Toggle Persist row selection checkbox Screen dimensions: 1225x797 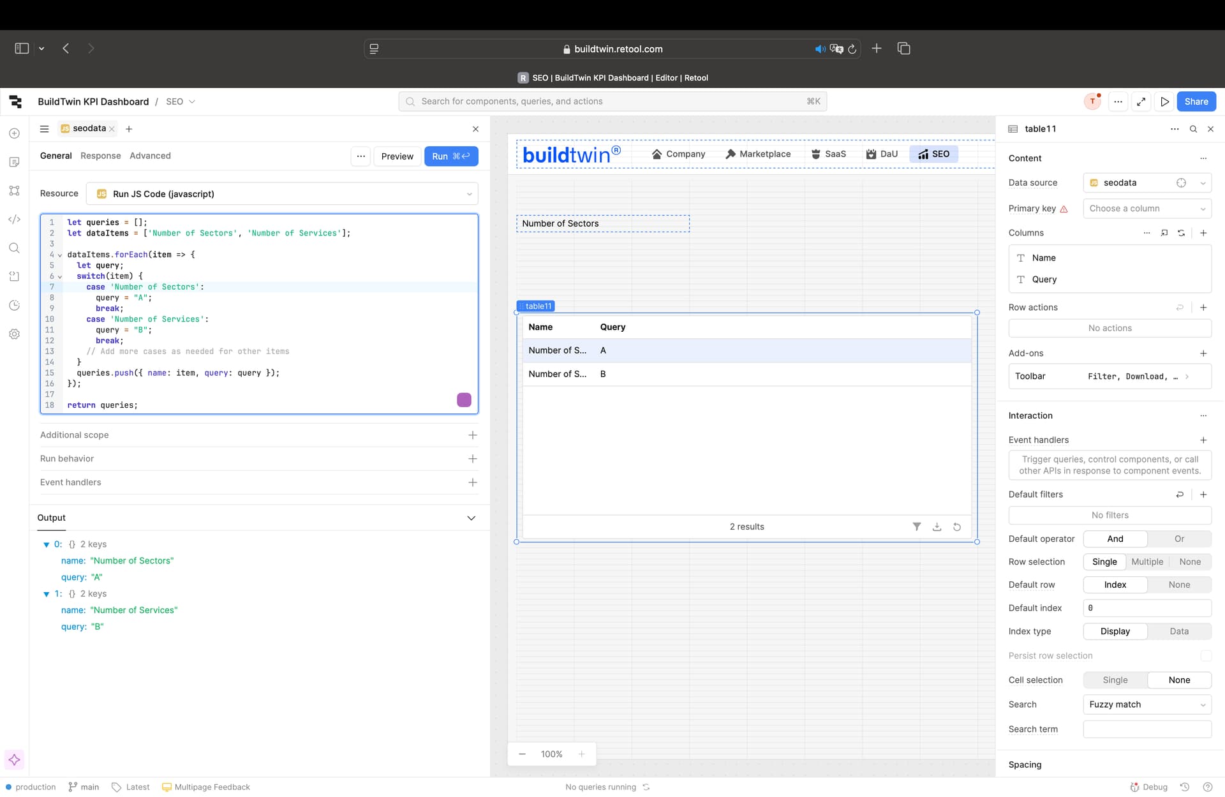[1205, 656]
